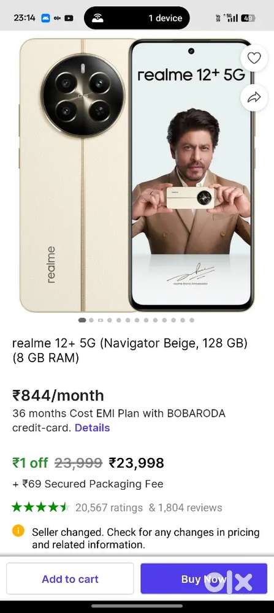
Task: Tap the signal strength bars icon
Action: point(233,18)
